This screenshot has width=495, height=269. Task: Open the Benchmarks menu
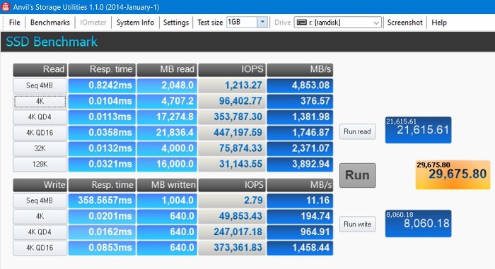[50, 23]
